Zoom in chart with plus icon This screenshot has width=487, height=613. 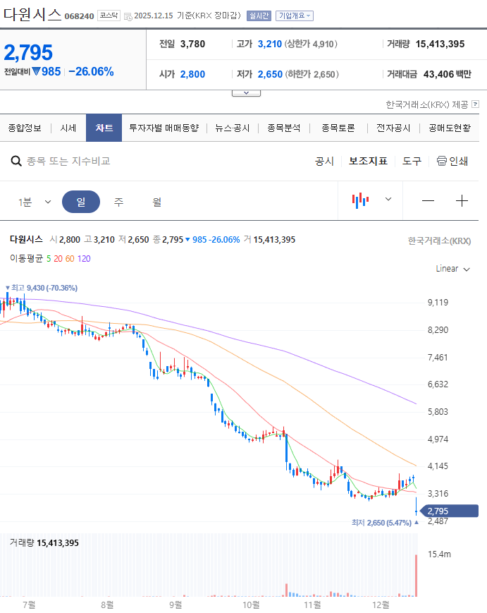[462, 201]
